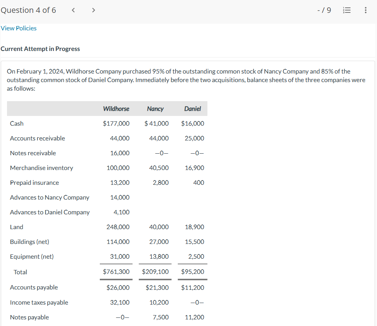Click Nancy accounts payable $21,300
The width and height of the screenshot is (377, 326).
(157, 287)
